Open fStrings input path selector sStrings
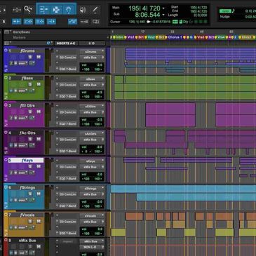Image resolution: width=256 pixels, height=256 pixels. coord(92,188)
